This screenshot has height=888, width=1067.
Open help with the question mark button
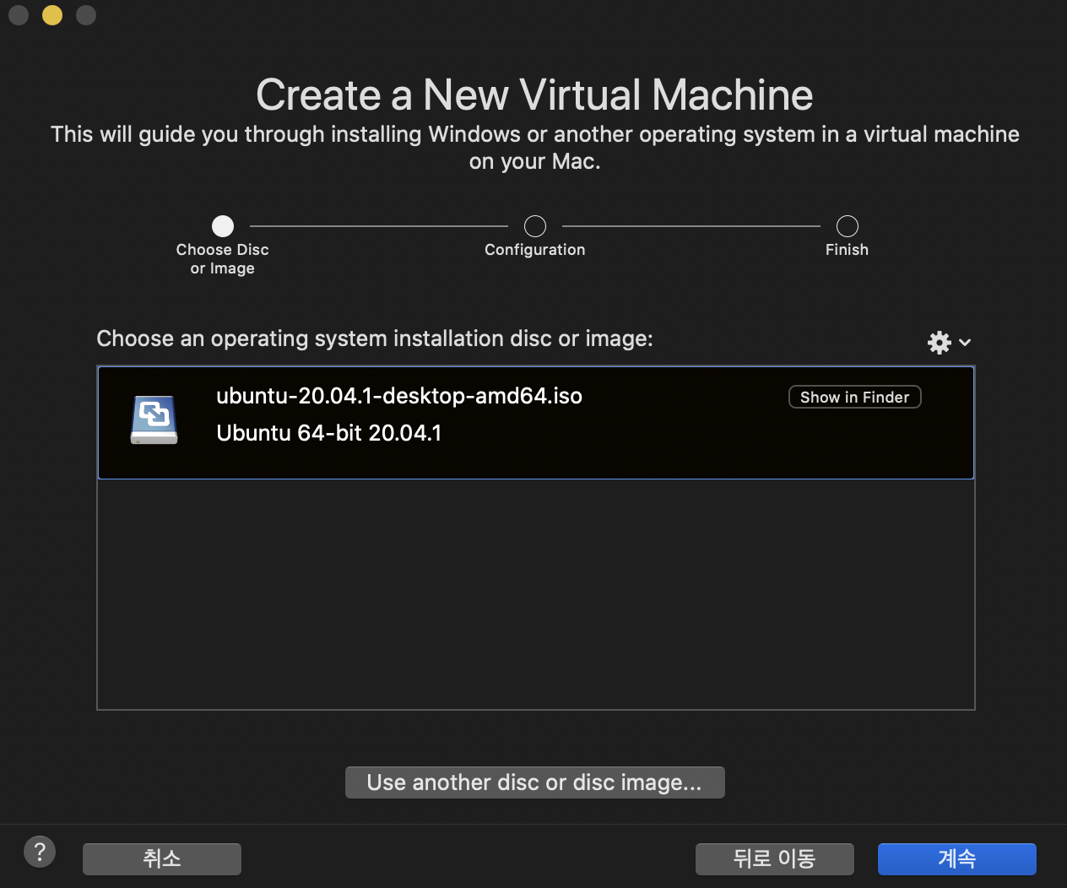coord(40,851)
